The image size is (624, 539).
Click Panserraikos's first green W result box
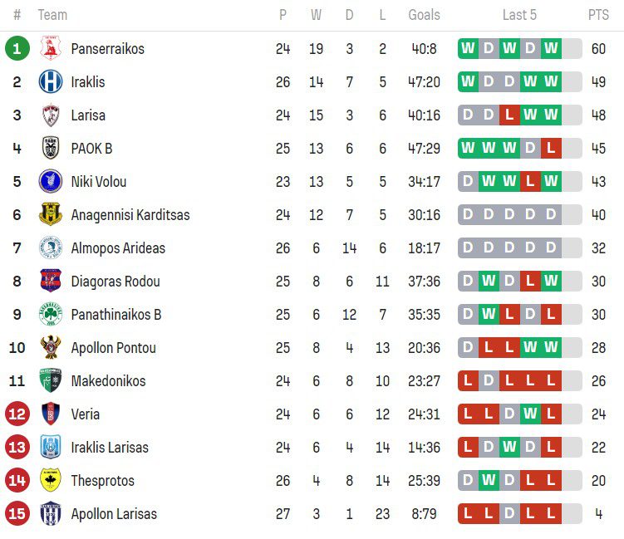[x=468, y=49]
